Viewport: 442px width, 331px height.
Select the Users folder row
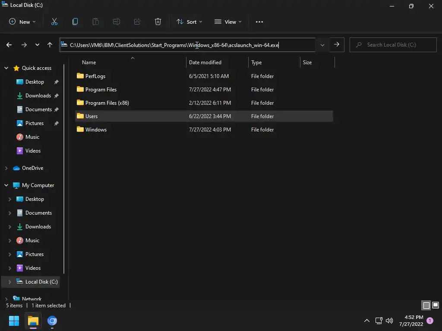(x=204, y=116)
